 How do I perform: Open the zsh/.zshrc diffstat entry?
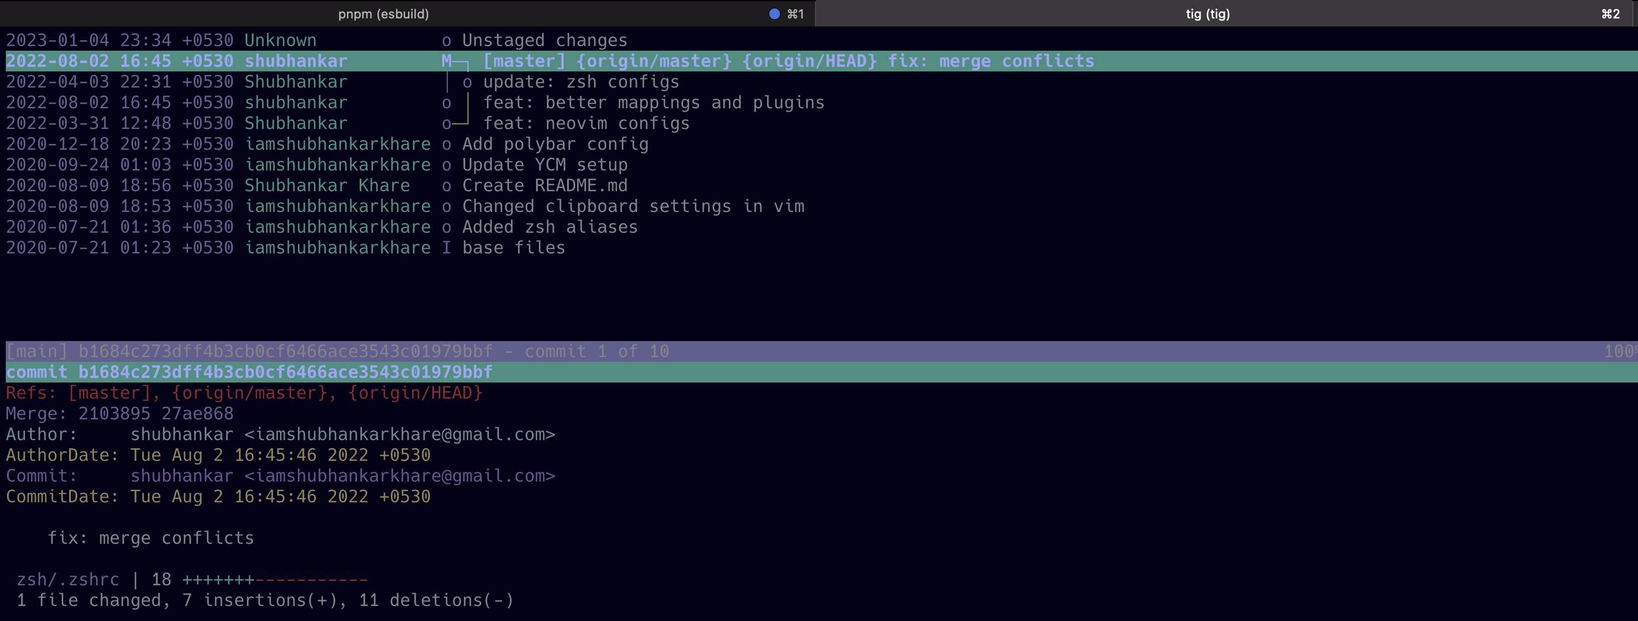(x=192, y=580)
